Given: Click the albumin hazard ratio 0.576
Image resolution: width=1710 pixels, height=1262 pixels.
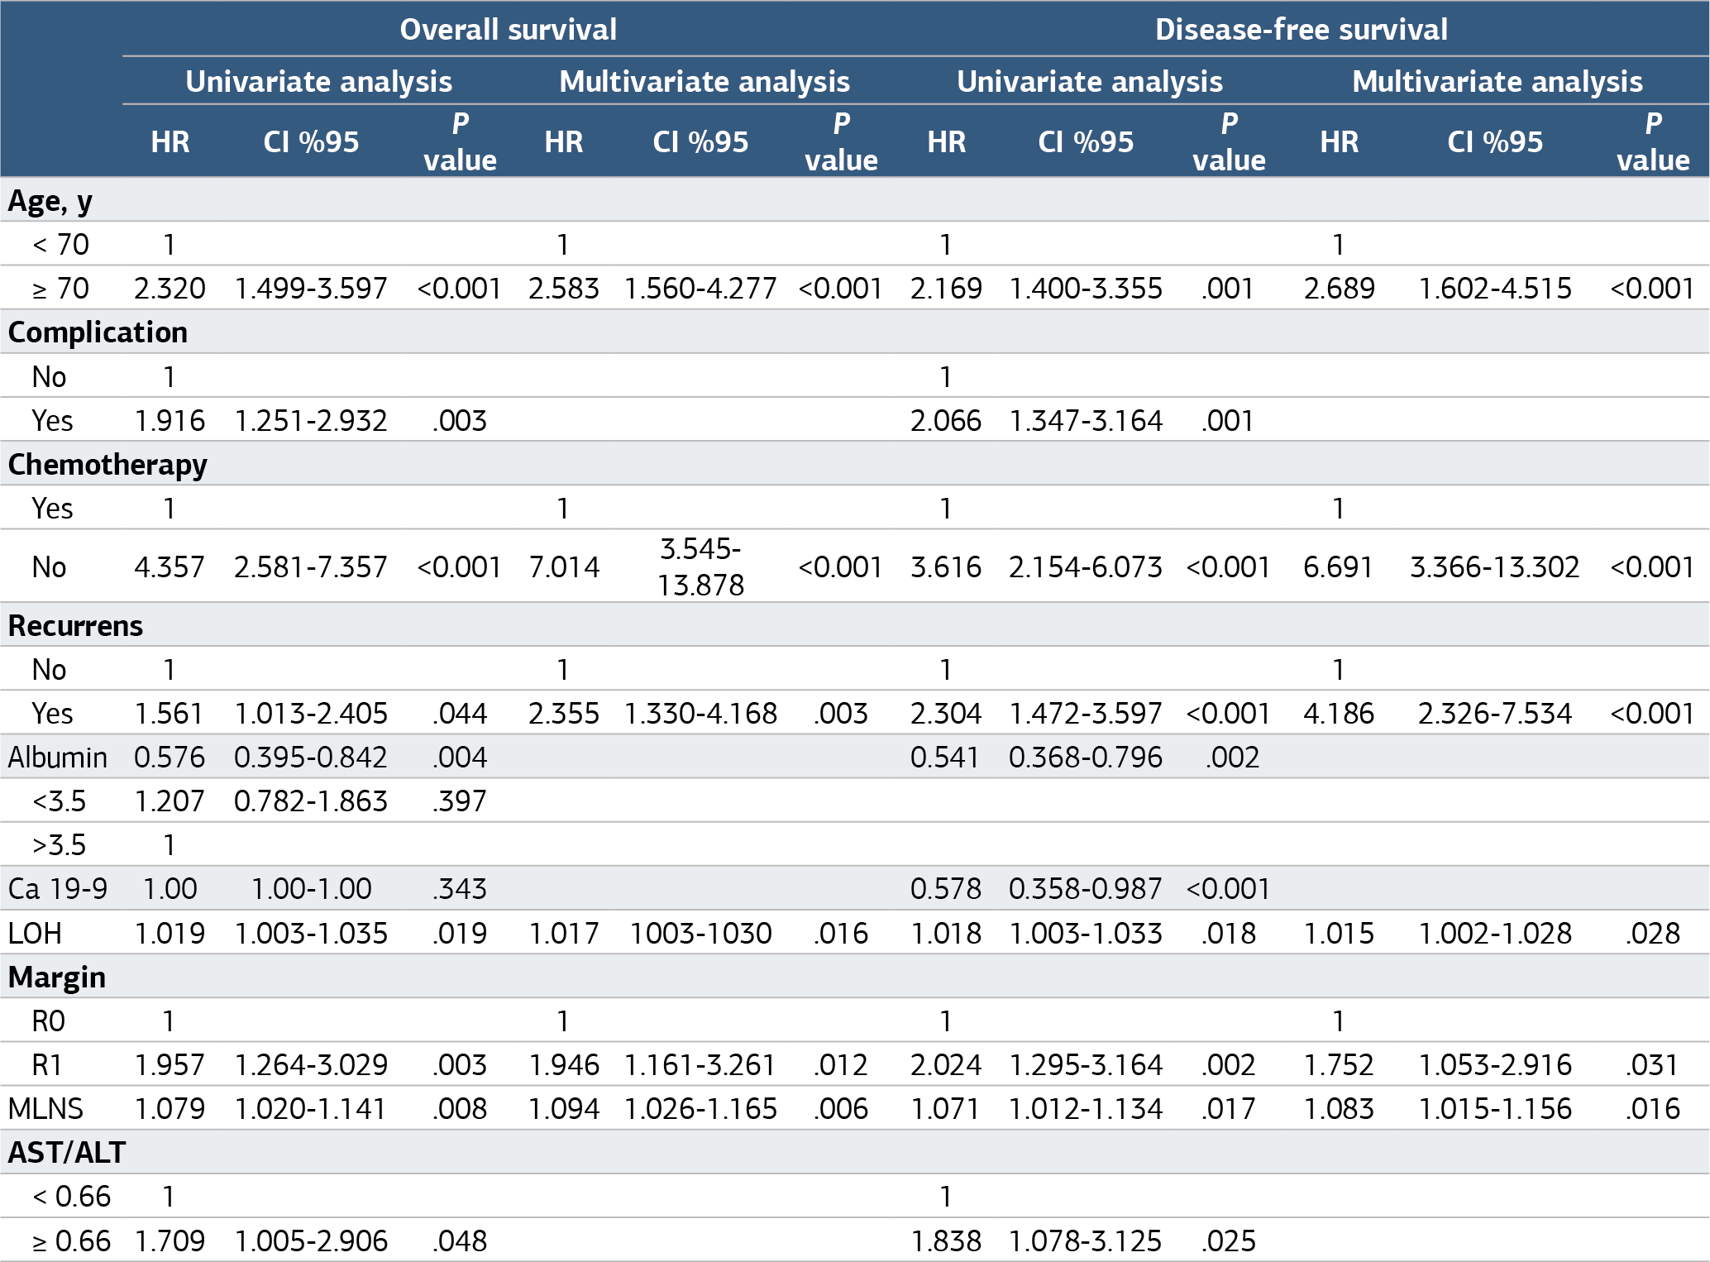Looking at the screenshot, I should (170, 758).
